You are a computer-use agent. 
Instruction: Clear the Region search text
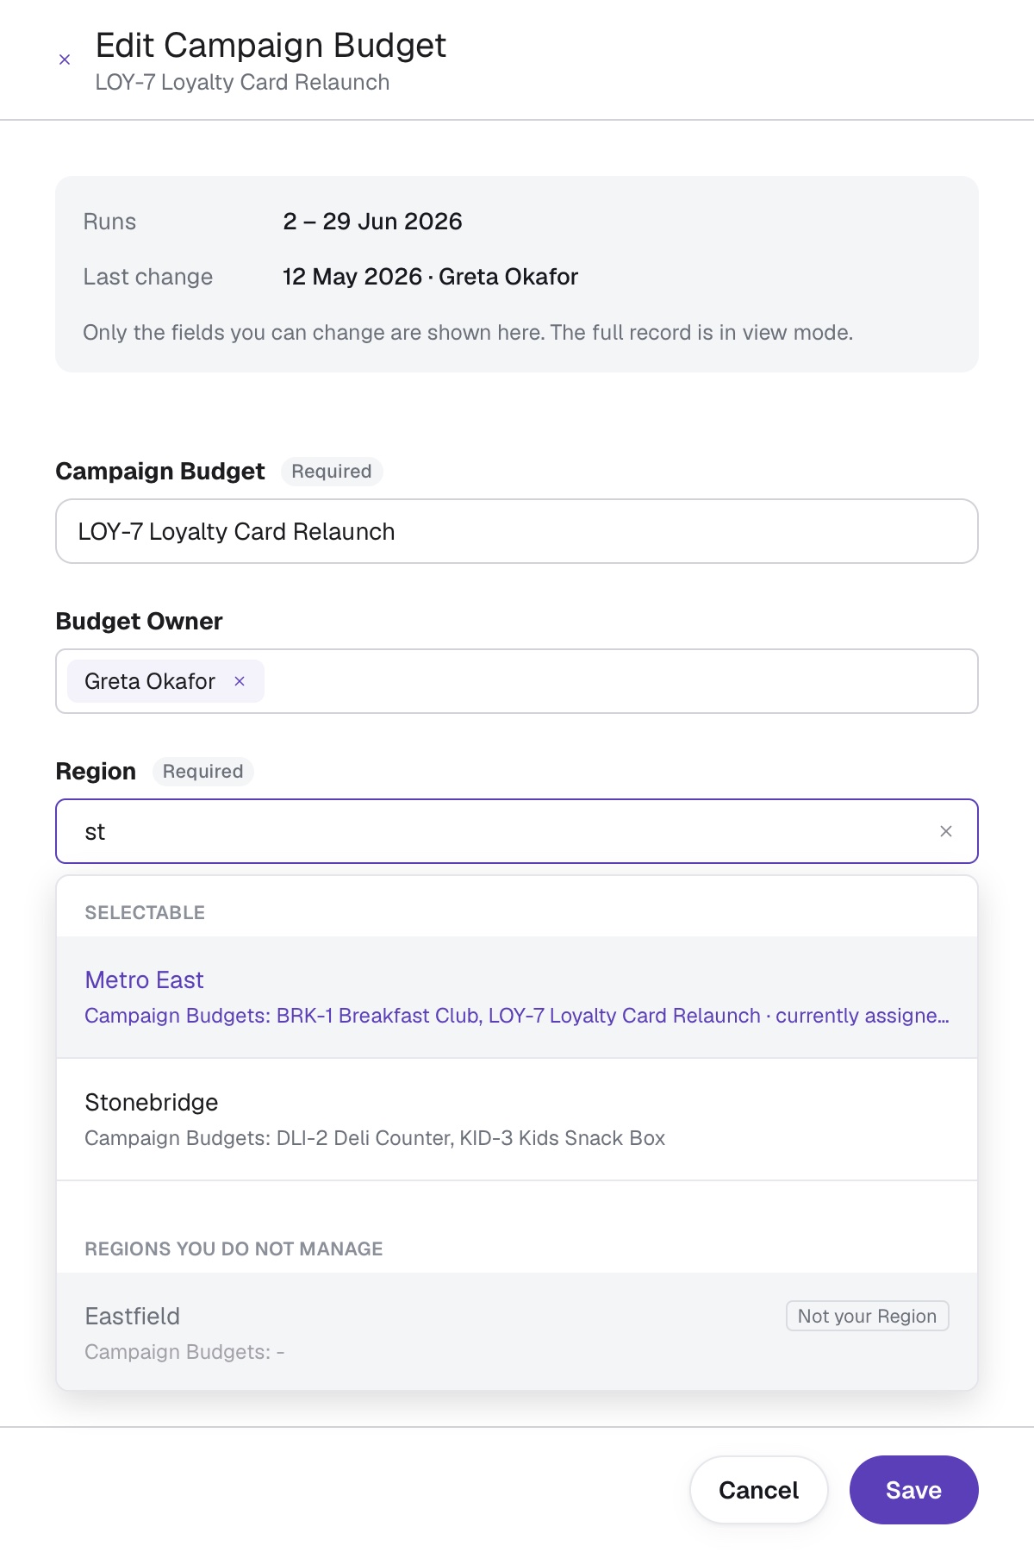click(946, 831)
